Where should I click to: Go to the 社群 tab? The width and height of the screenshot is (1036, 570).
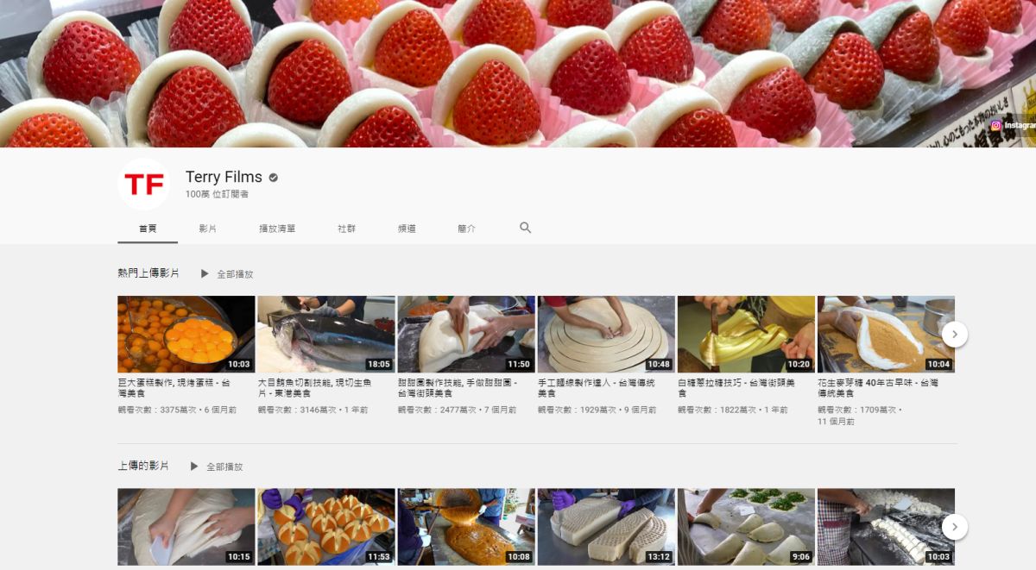(x=346, y=229)
